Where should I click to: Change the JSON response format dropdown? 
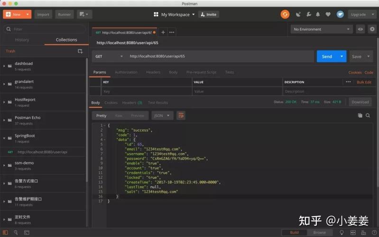pos(162,116)
